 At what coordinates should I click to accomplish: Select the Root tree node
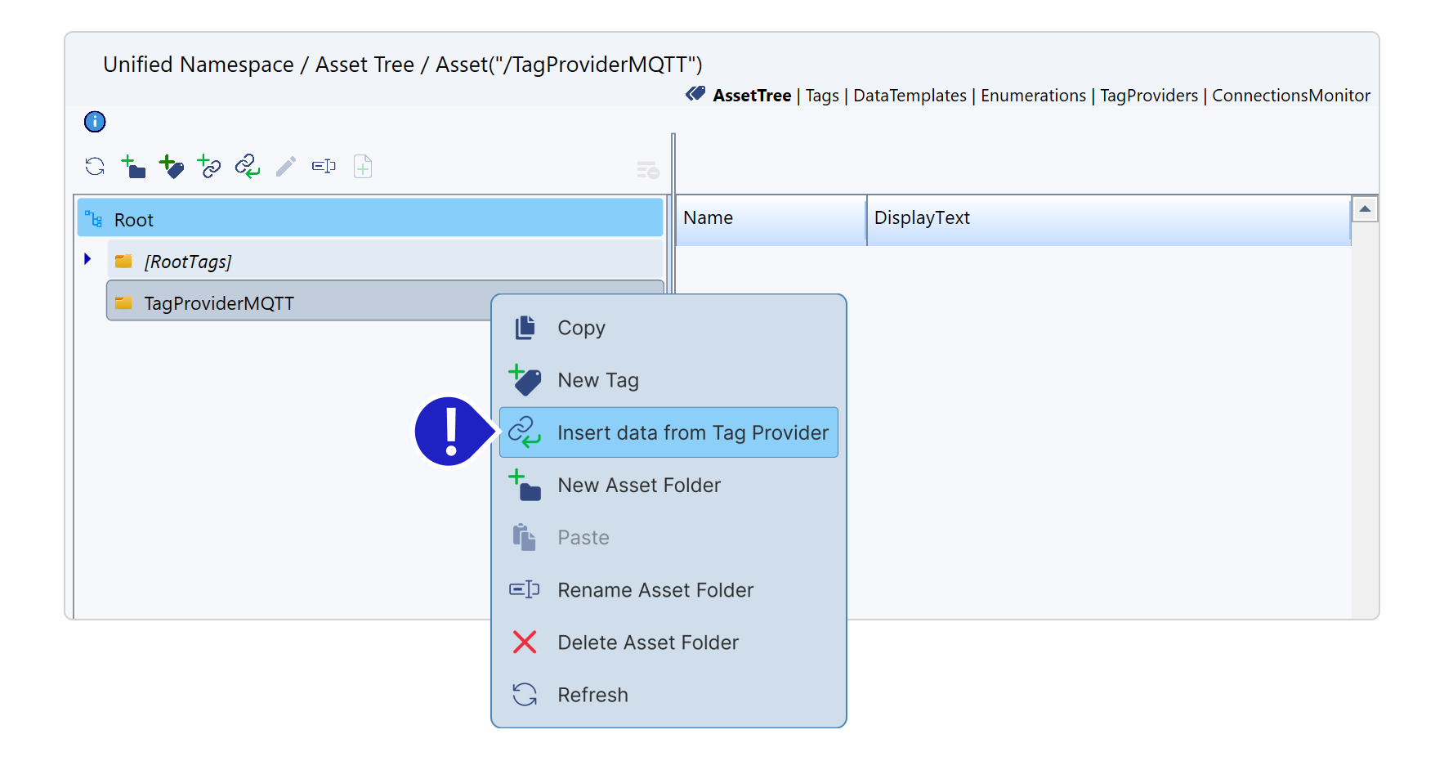[134, 220]
